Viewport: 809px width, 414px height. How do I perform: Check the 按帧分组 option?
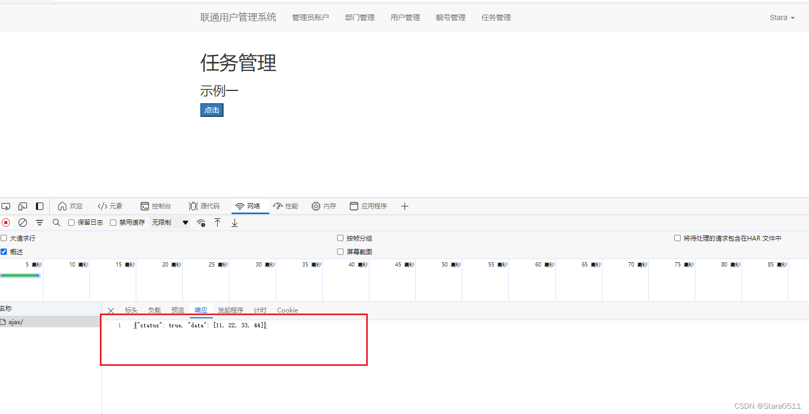(340, 238)
